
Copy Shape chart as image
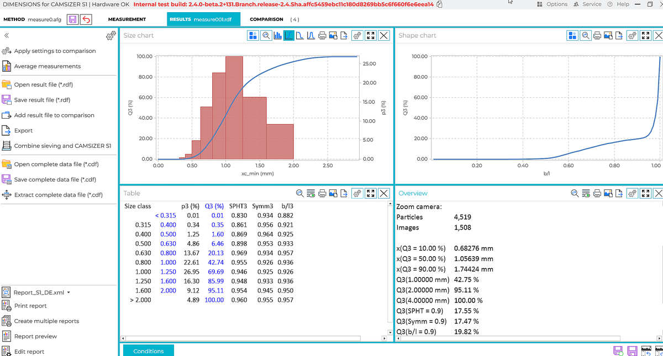608,35
